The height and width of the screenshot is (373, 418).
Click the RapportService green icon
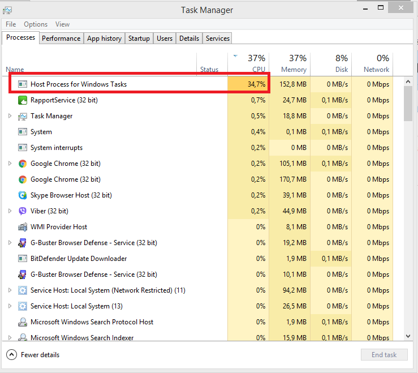point(23,100)
